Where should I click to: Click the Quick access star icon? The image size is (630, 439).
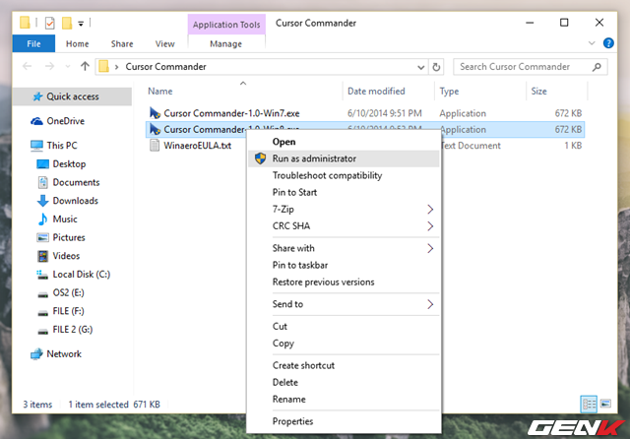click(x=37, y=96)
